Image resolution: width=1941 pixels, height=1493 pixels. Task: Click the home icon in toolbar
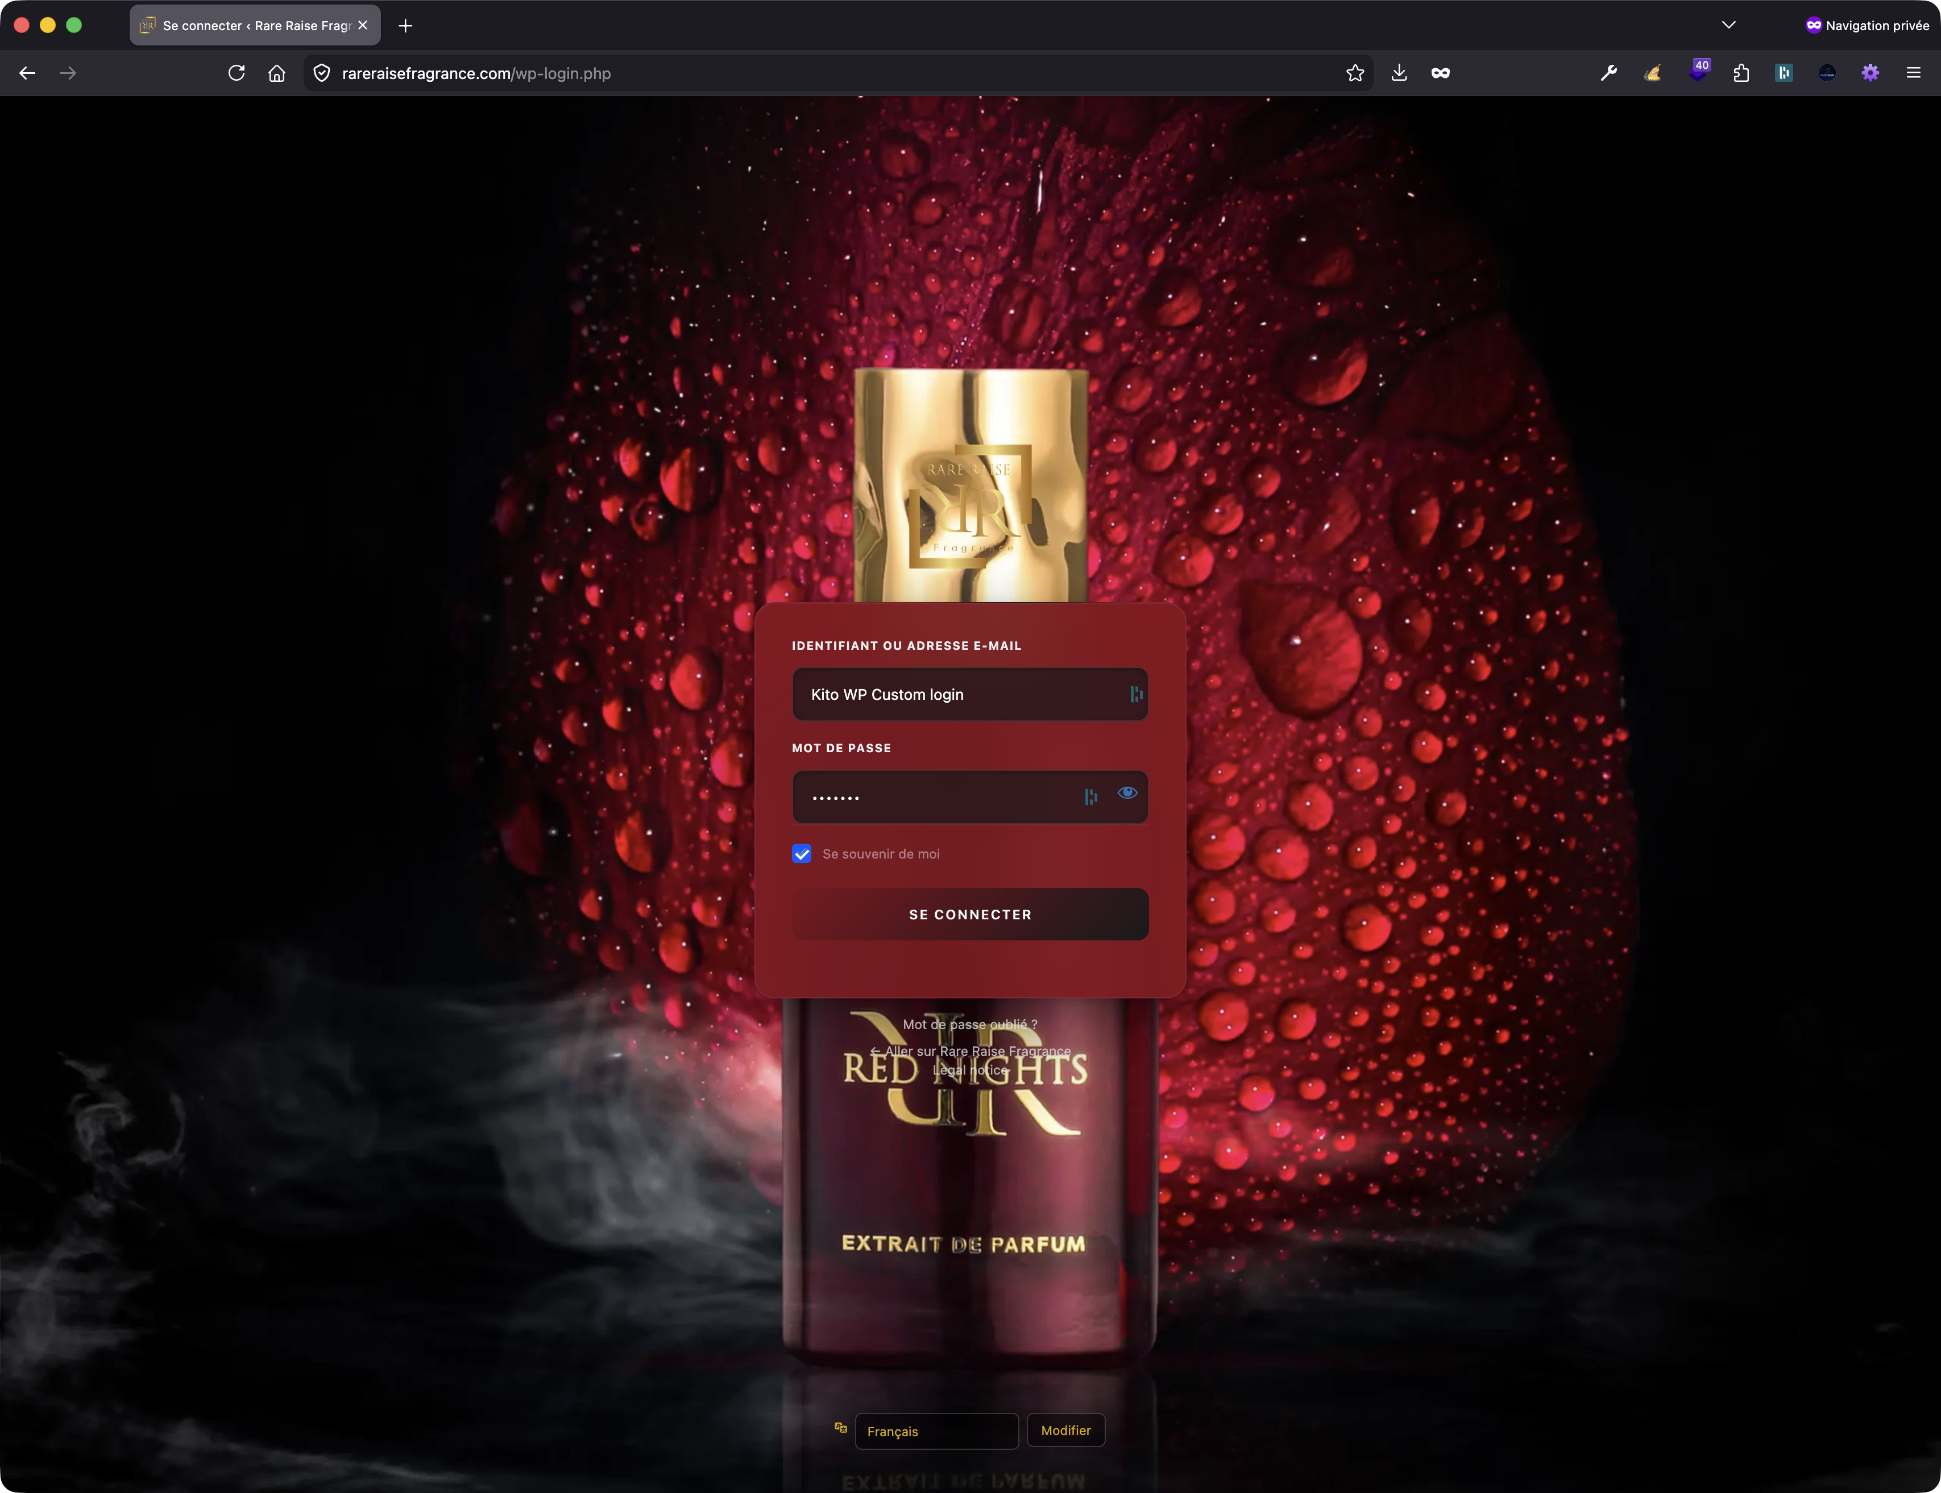click(277, 74)
